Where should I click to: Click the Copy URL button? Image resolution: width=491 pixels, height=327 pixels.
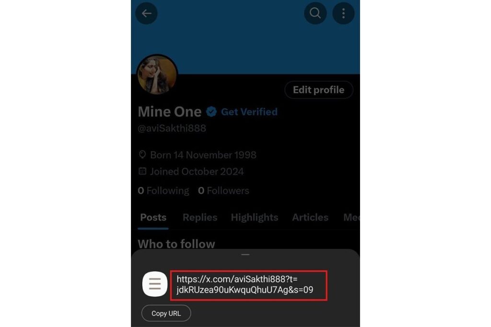pos(166,313)
